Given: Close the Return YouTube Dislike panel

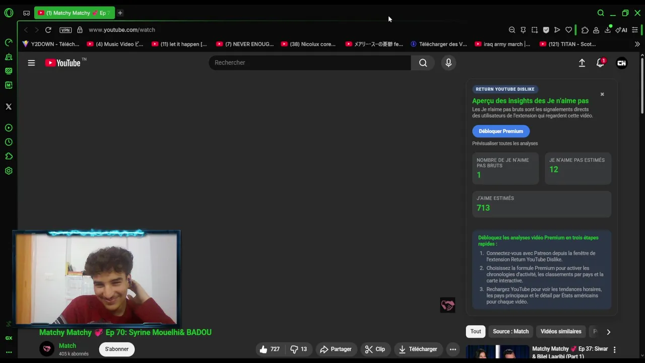Looking at the screenshot, I should [602, 94].
